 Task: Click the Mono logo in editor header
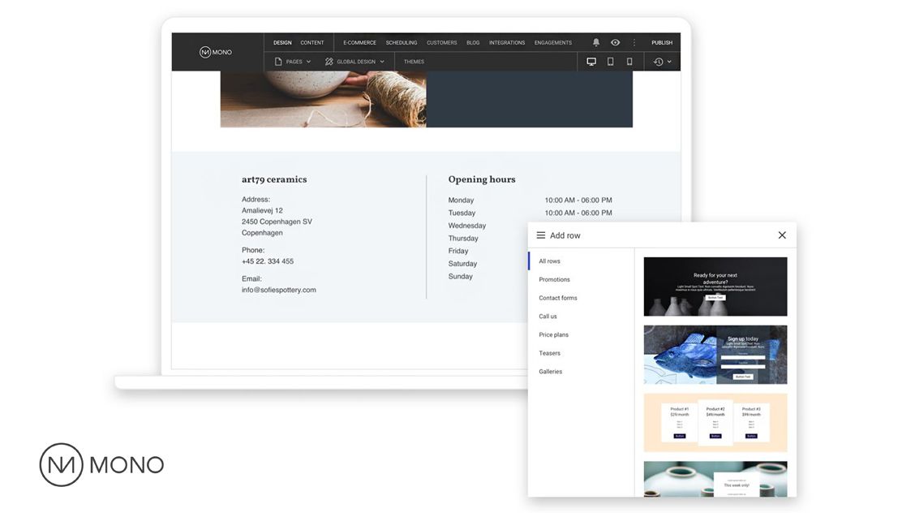tap(215, 52)
